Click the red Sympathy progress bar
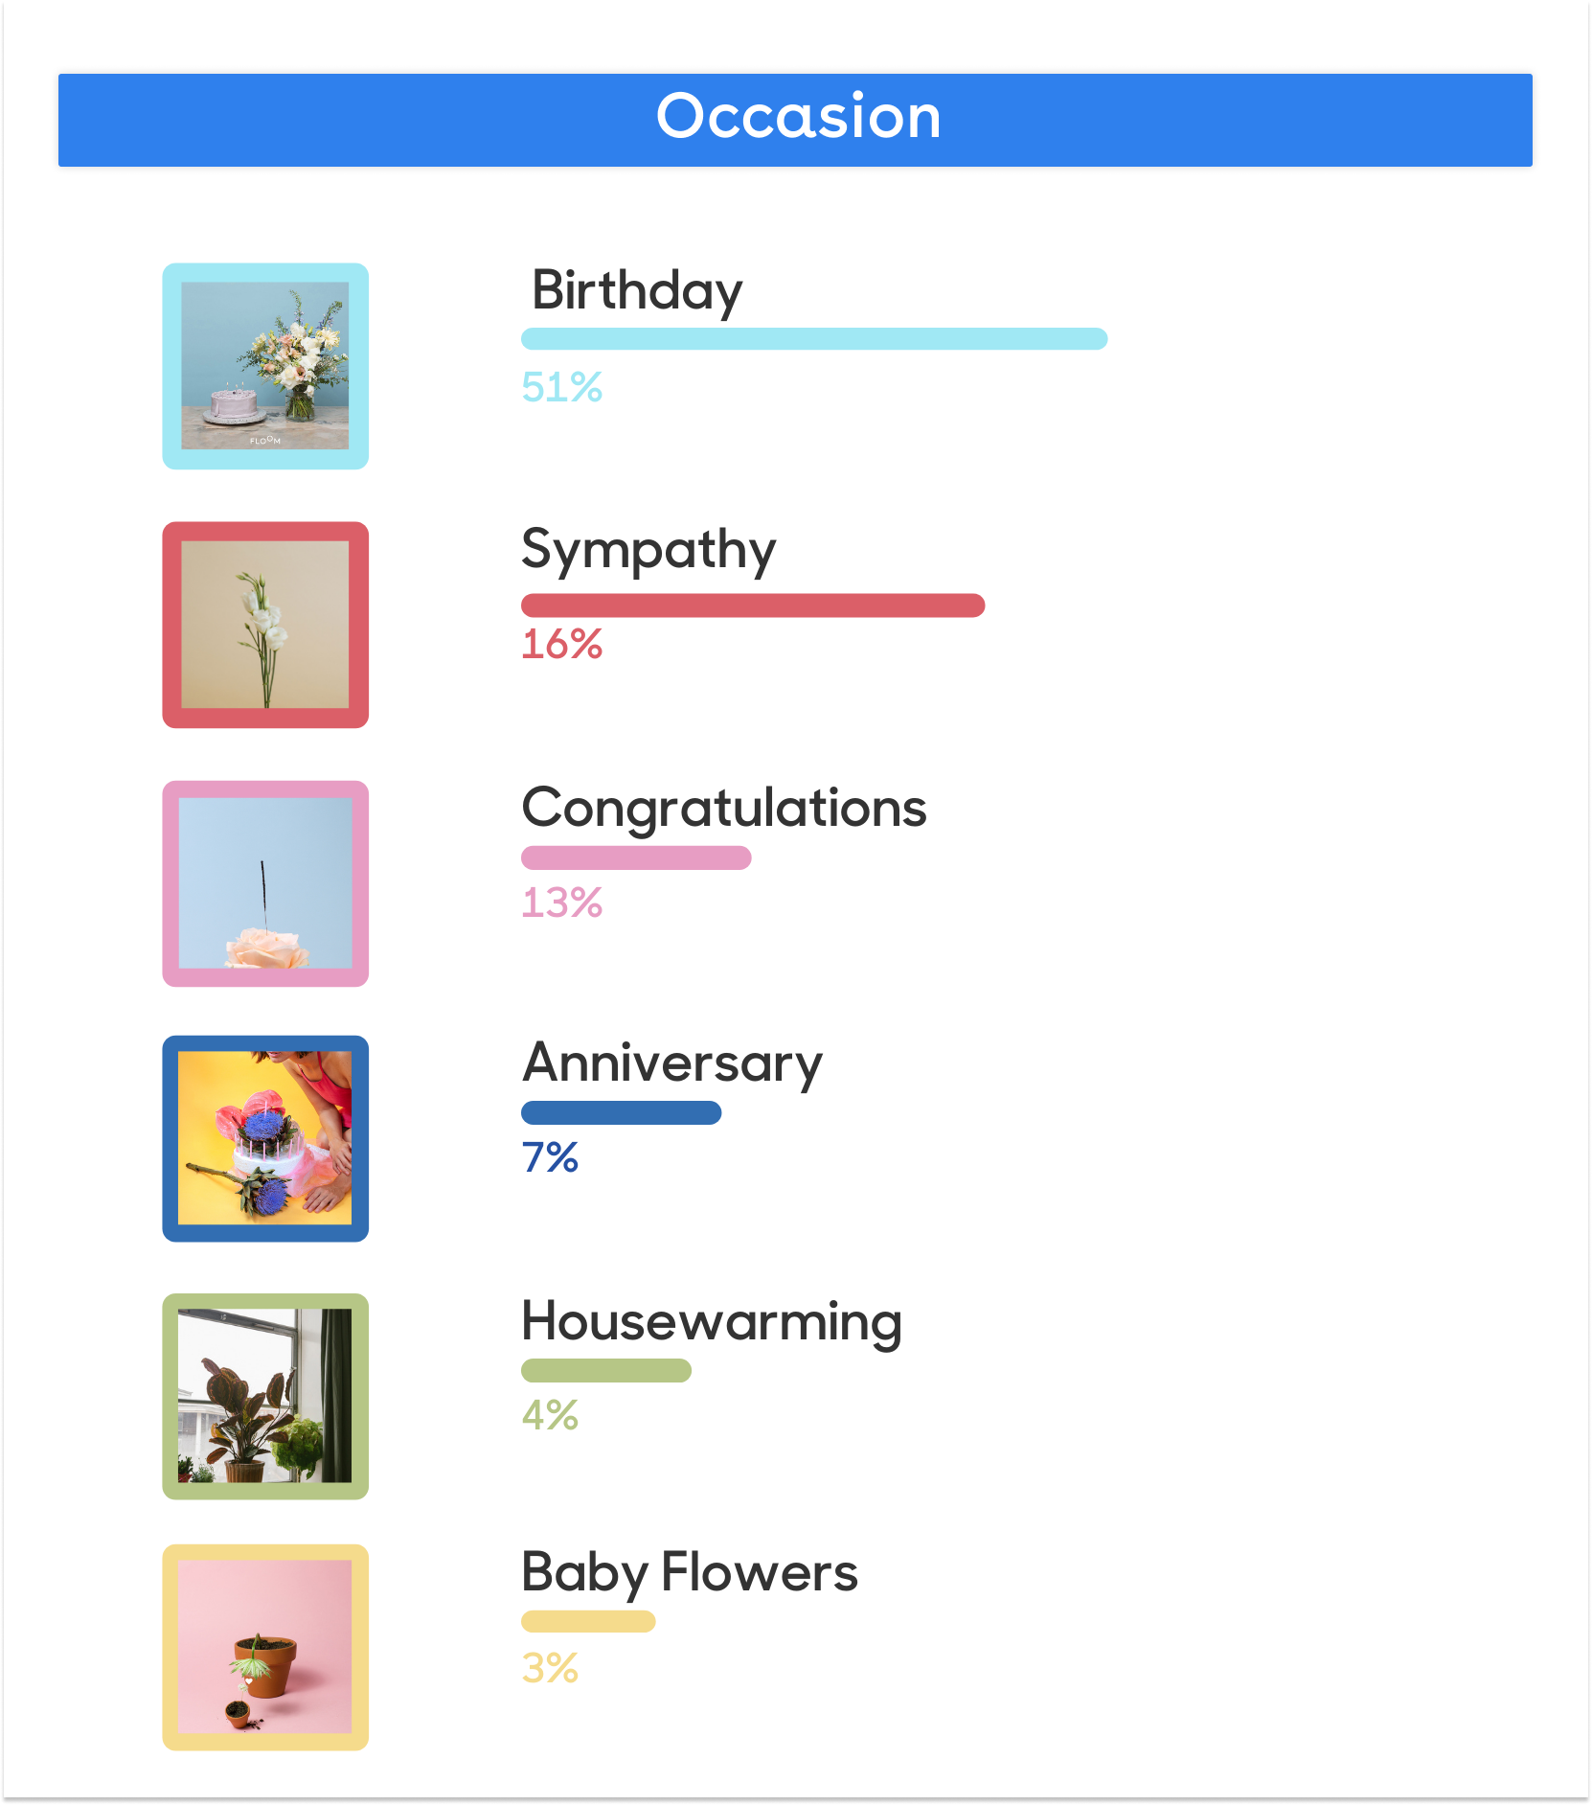Viewport: 1592px width, 1805px height. click(753, 605)
